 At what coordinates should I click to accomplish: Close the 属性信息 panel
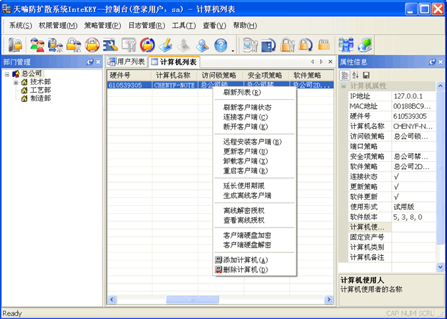click(440, 62)
